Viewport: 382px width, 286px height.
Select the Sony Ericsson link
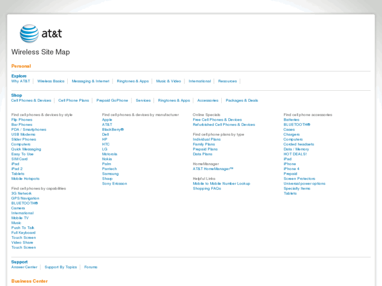[x=115, y=183]
